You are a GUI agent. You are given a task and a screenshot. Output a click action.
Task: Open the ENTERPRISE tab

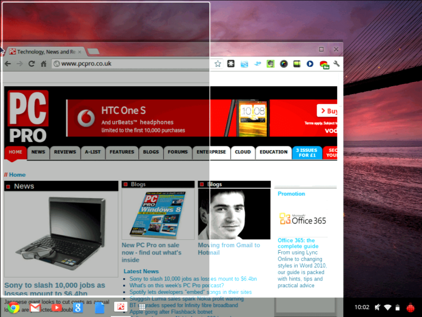211,152
